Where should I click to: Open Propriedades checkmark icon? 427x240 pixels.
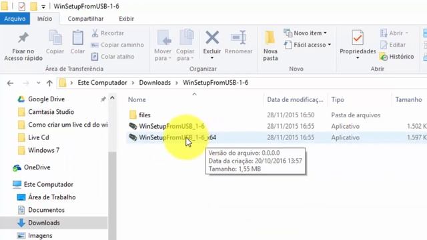coord(358,37)
